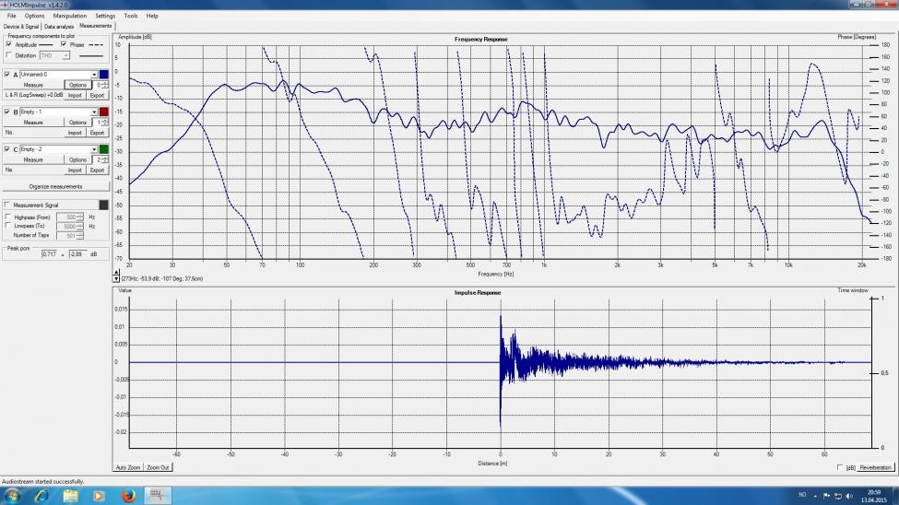Click Measure for slot B

[x=33, y=122]
